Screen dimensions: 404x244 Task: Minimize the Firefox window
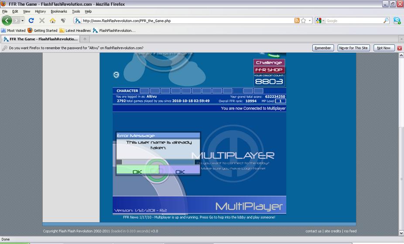click(x=385, y=4)
